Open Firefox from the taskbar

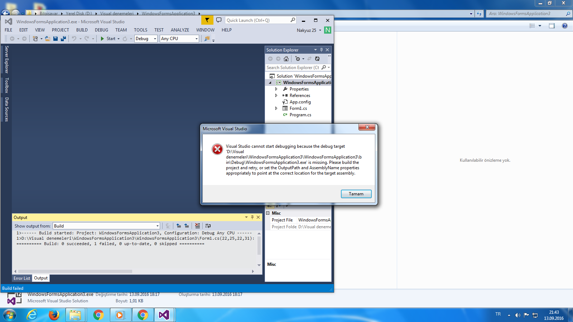point(54,315)
